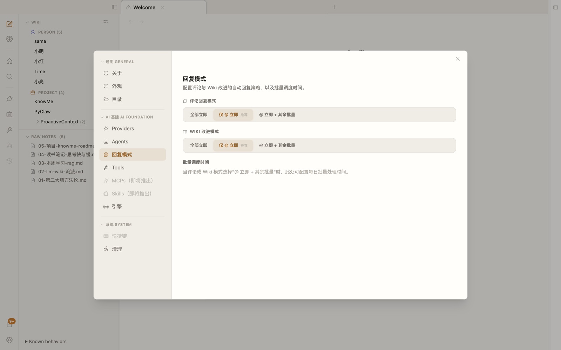Navigate forward with right arrow
Image resolution: width=561 pixels, height=350 pixels.
tap(141, 22)
